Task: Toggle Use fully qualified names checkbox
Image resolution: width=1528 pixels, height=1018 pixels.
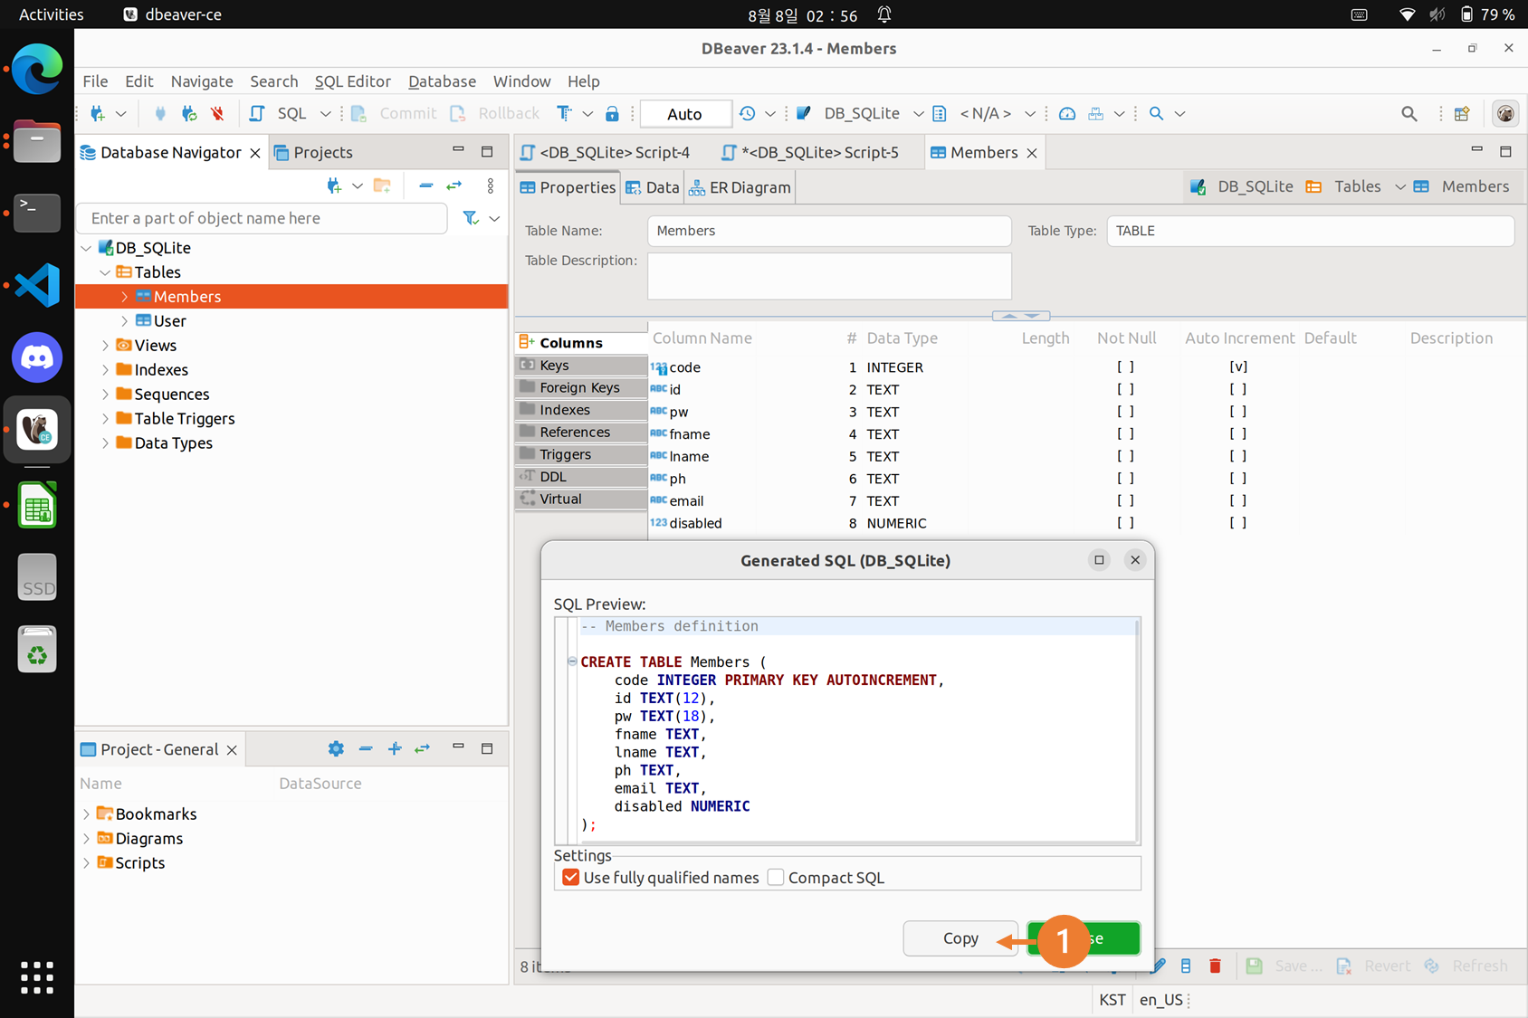Action: coord(570,877)
